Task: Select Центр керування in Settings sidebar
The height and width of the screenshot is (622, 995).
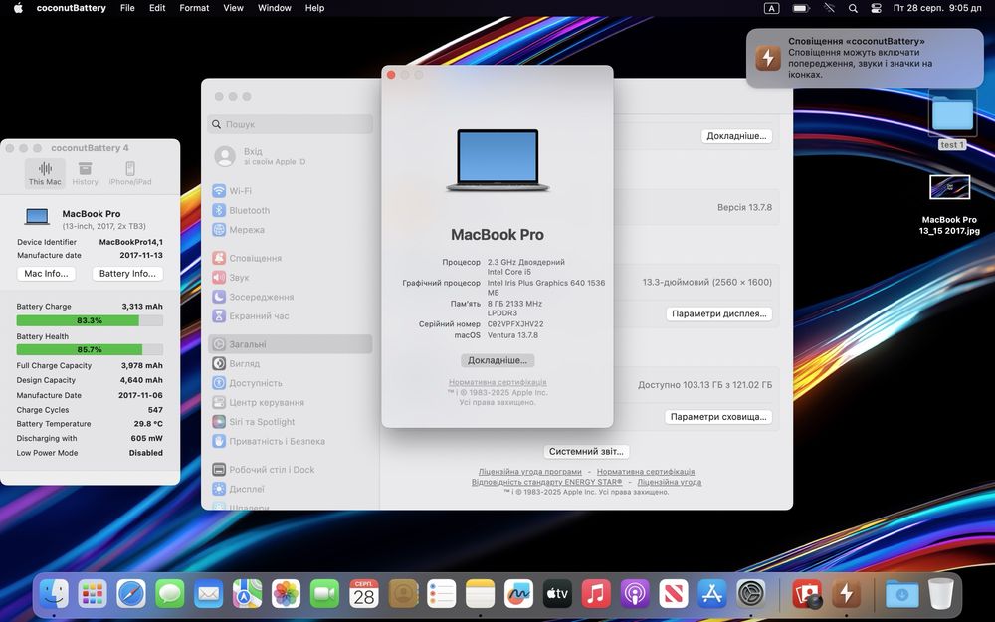Action: point(290,402)
